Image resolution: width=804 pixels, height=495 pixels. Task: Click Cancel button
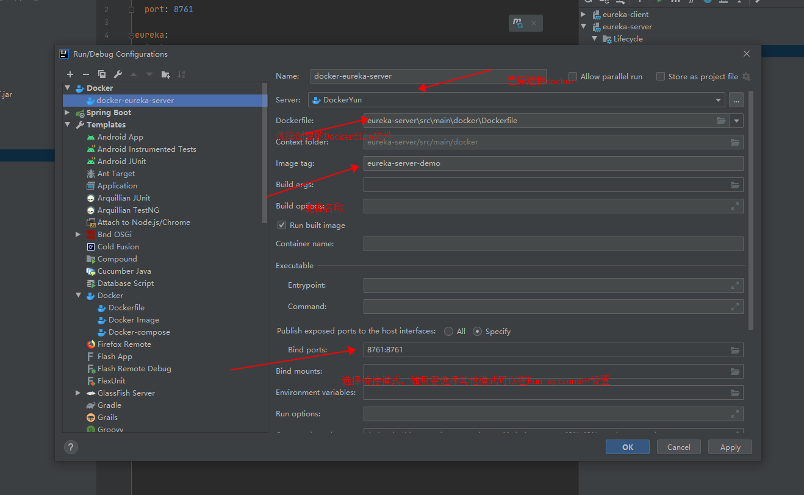(x=679, y=447)
